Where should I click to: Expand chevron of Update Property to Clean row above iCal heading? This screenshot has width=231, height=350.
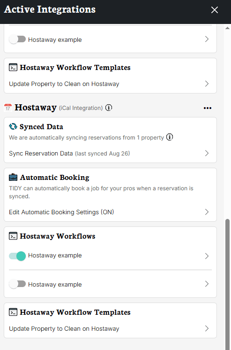tap(207, 84)
